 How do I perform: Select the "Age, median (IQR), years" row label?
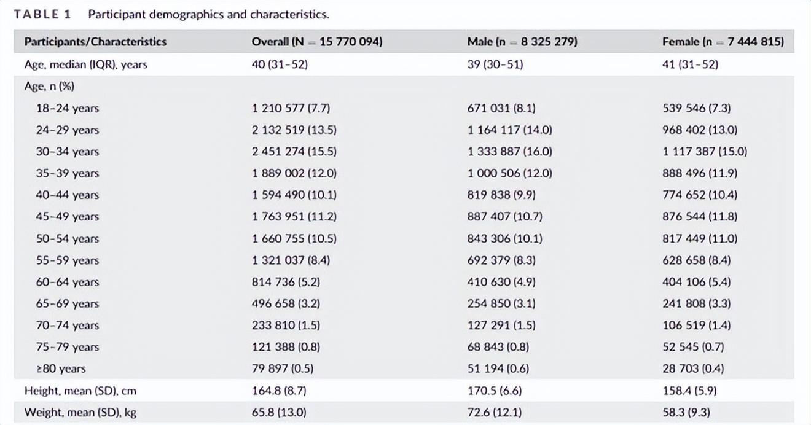(86, 64)
